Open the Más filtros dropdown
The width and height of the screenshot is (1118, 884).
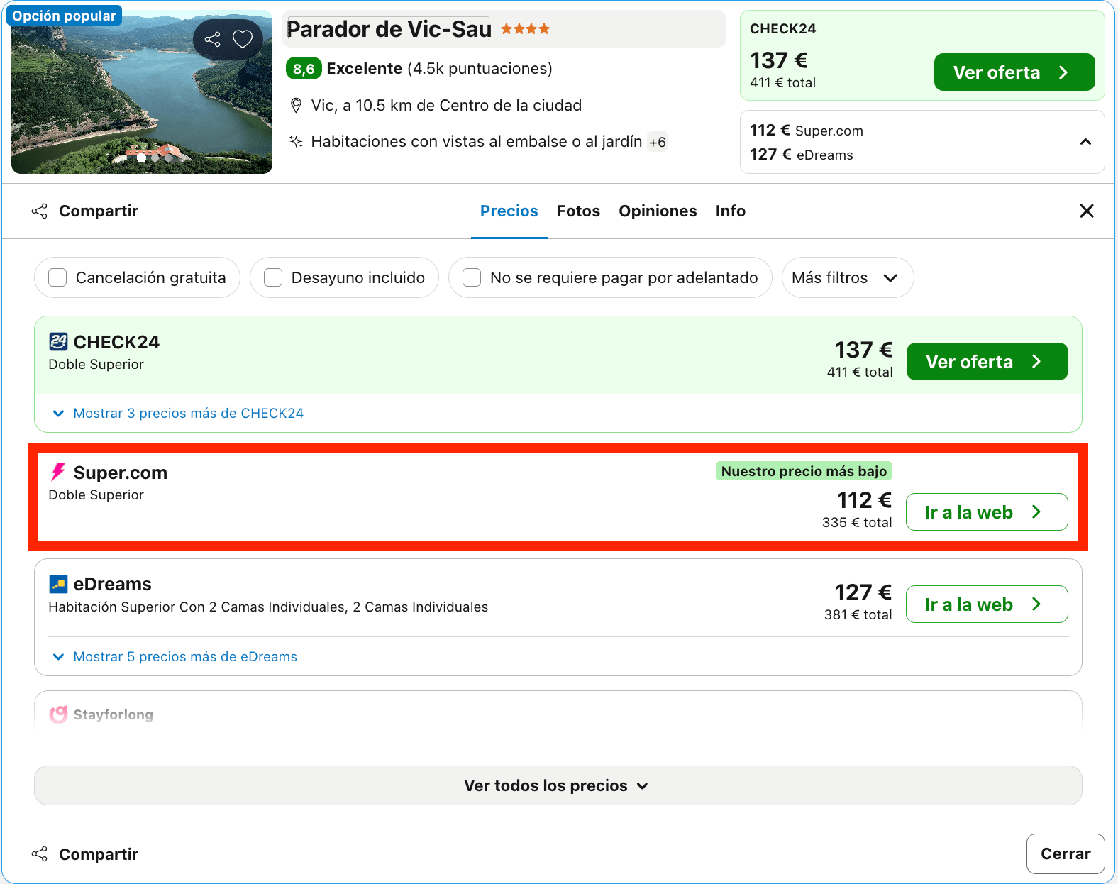pos(847,277)
